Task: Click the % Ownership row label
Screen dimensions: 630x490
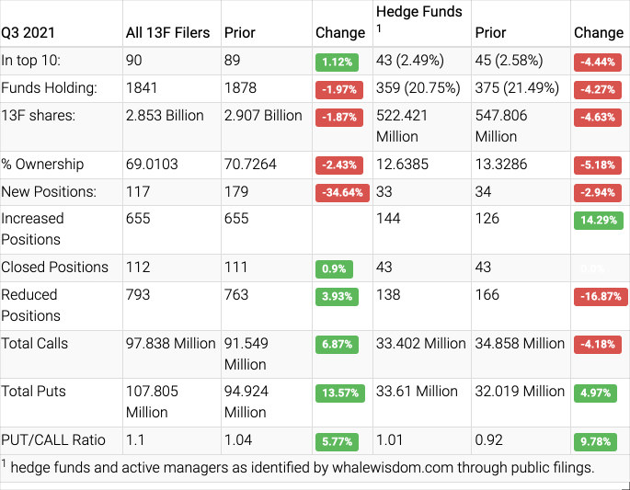Action: [x=42, y=165]
